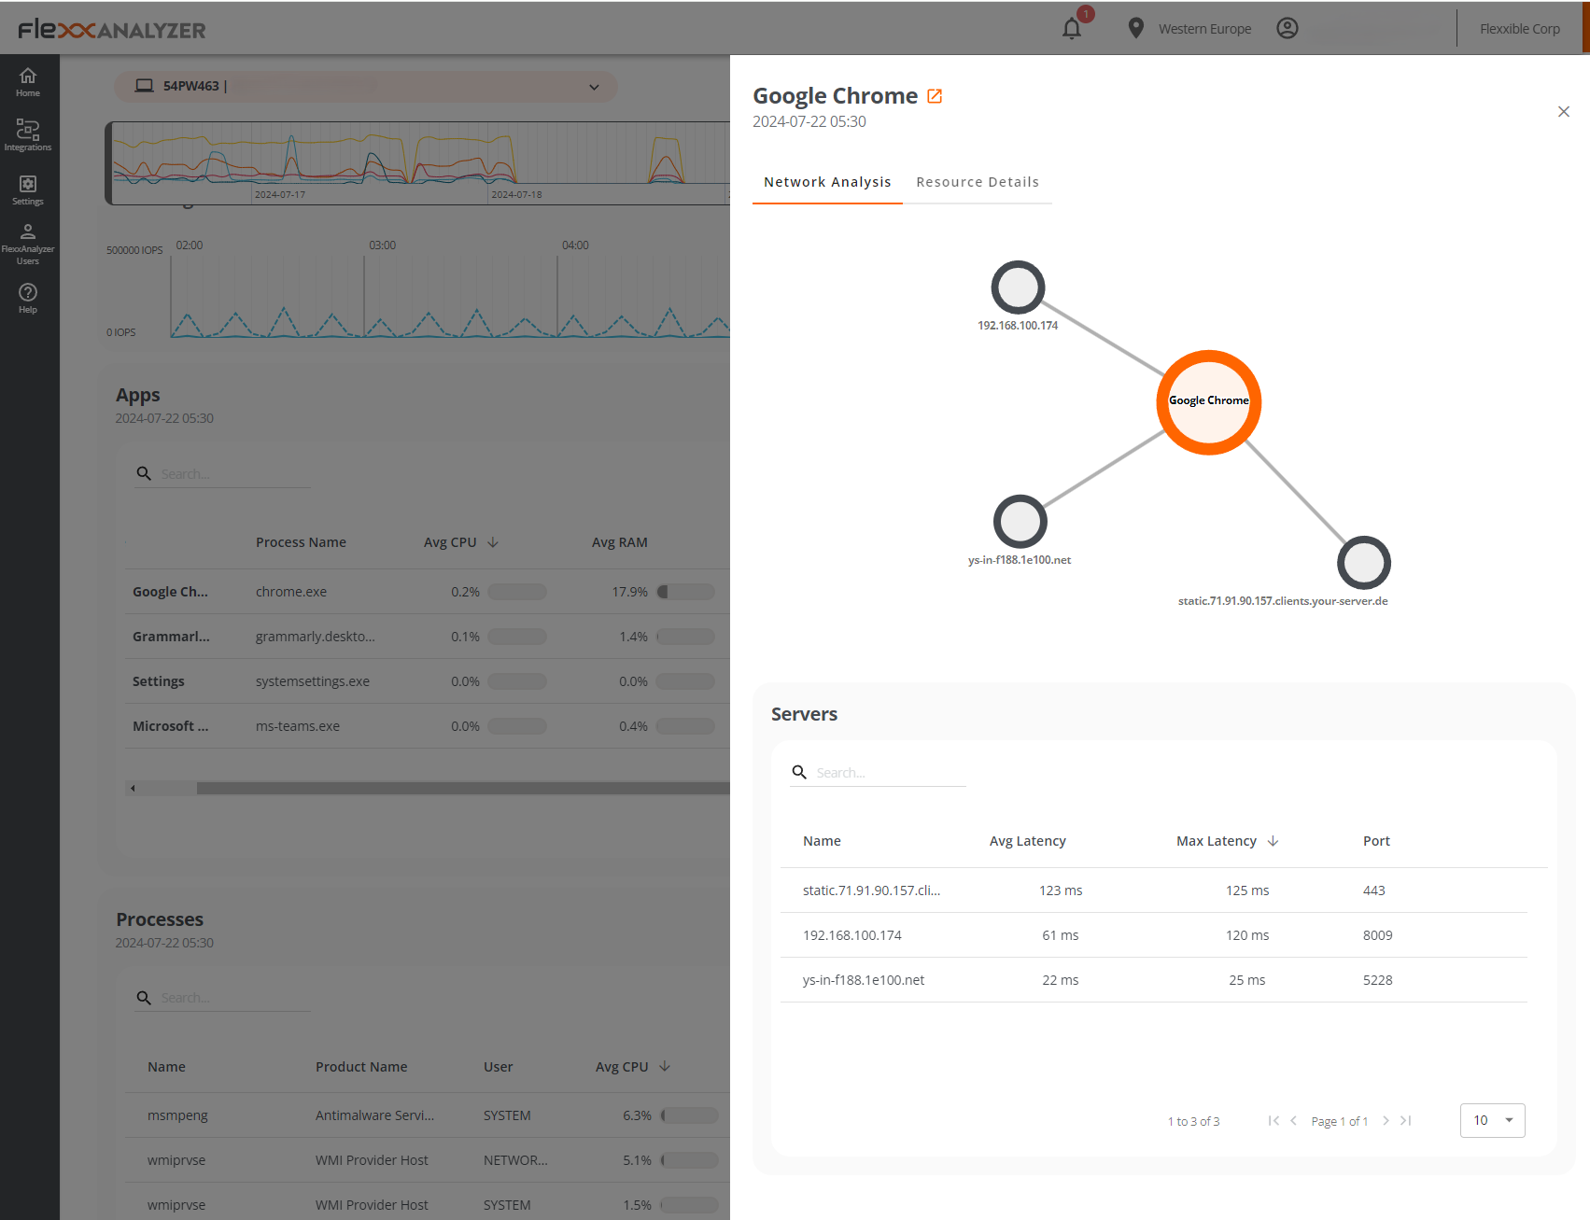Select Integrations in the sidebar
1590x1220 pixels.
(x=28, y=135)
